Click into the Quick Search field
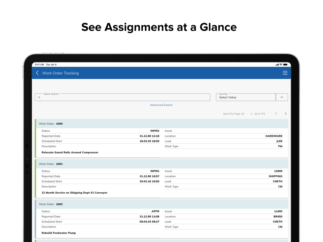This screenshot has width=323, height=242. point(124,97)
